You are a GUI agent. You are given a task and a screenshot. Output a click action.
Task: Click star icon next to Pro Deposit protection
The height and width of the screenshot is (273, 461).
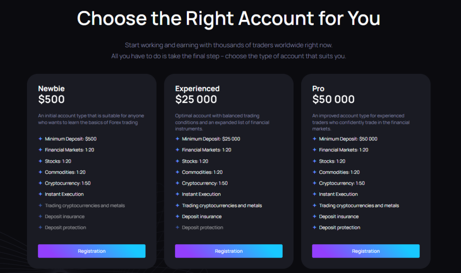(x=315, y=227)
